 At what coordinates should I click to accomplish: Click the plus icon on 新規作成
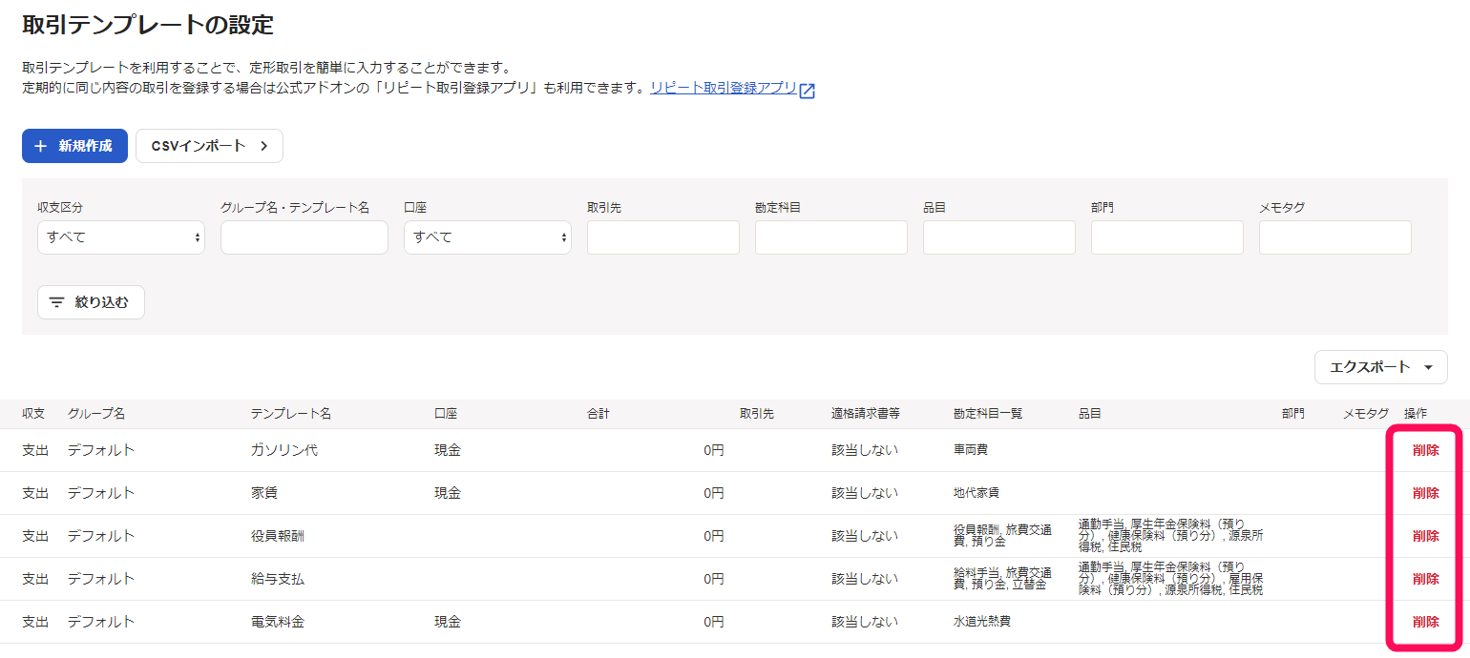click(x=41, y=146)
